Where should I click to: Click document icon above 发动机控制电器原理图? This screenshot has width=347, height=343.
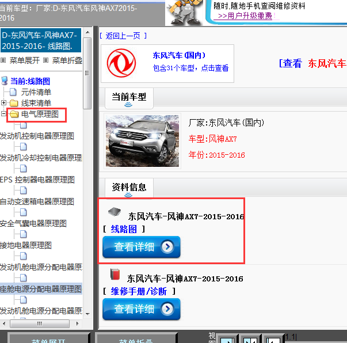pyautogui.click(x=23, y=125)
